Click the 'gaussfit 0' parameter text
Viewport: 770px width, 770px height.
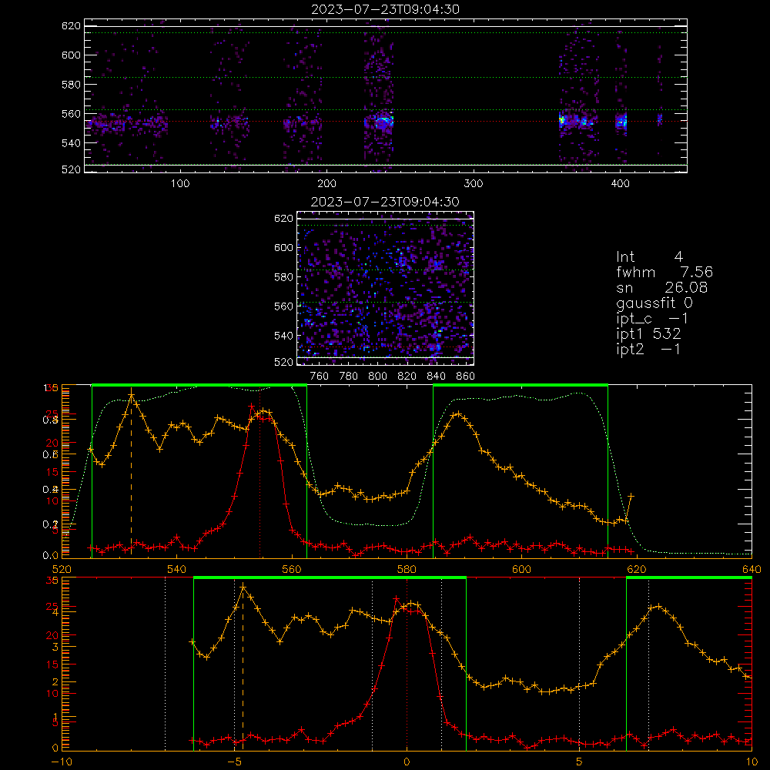click(654, 303)
